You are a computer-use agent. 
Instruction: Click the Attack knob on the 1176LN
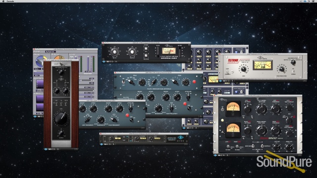click(146, 48)
